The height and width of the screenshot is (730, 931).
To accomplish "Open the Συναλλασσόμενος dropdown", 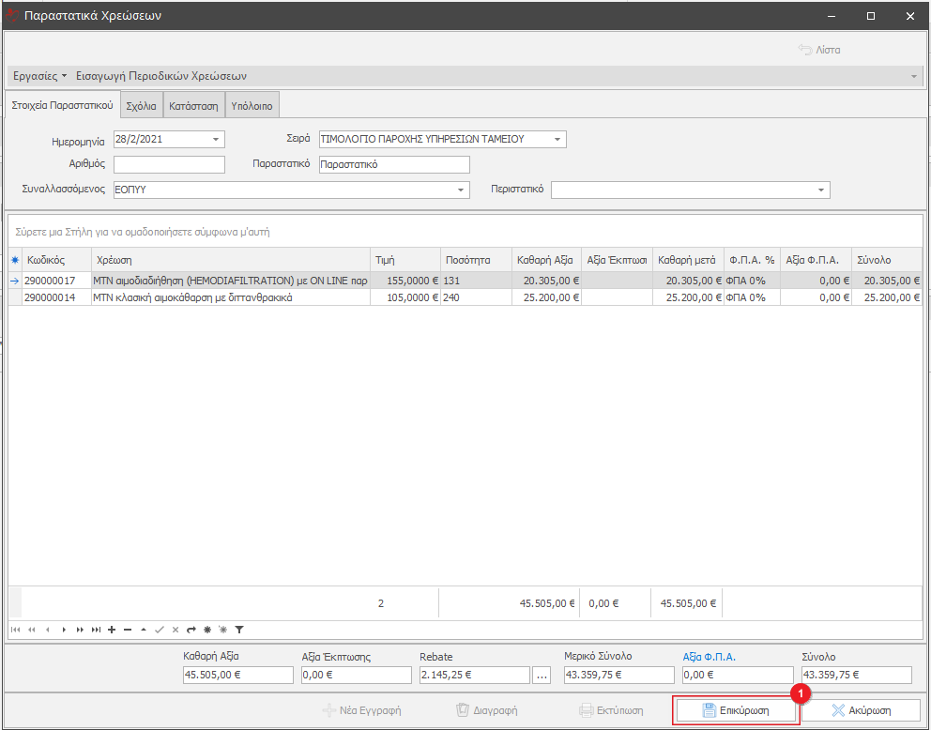I will 460,190.
